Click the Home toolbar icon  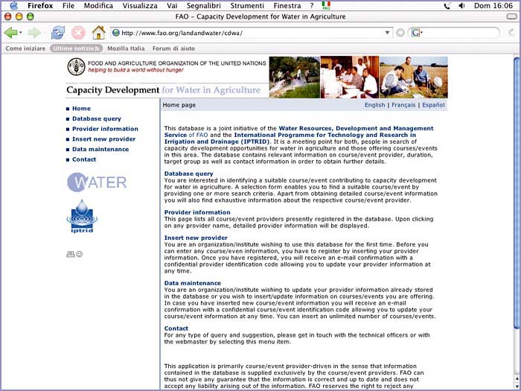(98, 33)
